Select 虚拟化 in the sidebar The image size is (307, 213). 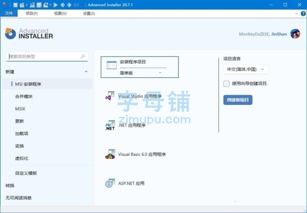[22, 158]
